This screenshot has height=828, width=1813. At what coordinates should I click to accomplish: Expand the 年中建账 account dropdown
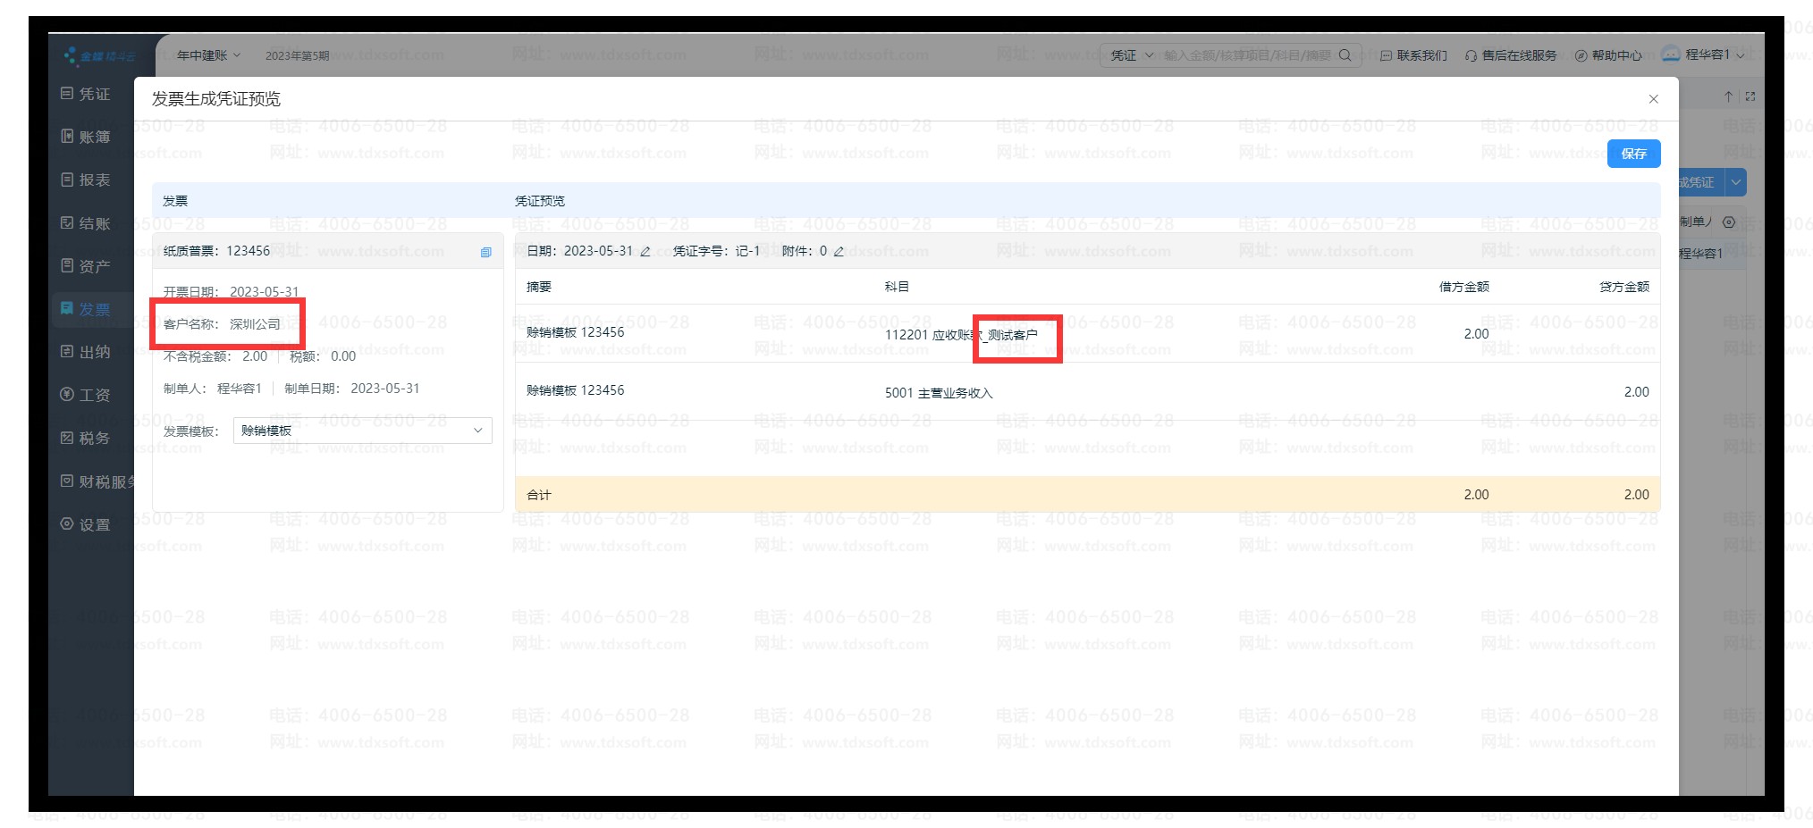(x=208, y=55)
